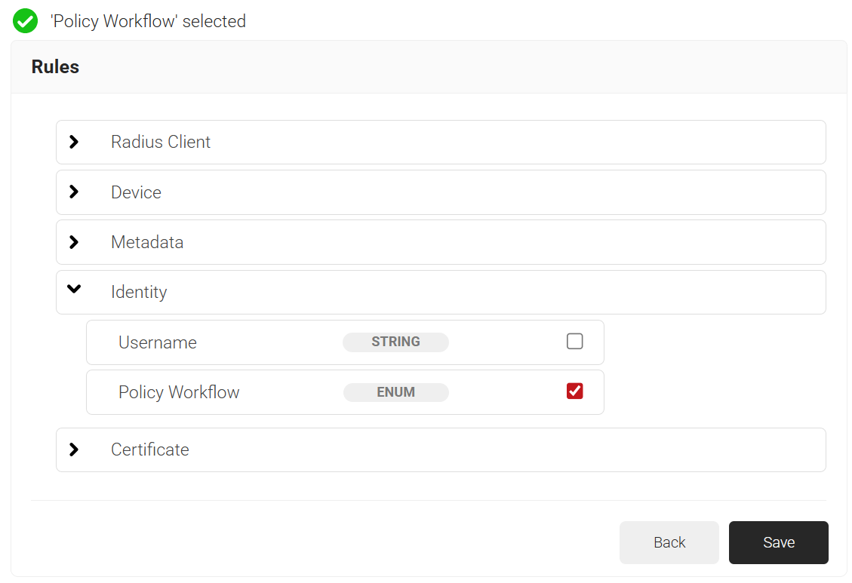Enable the Username checkbox
This screenshot has width=852, height=583.
(574, 342)
